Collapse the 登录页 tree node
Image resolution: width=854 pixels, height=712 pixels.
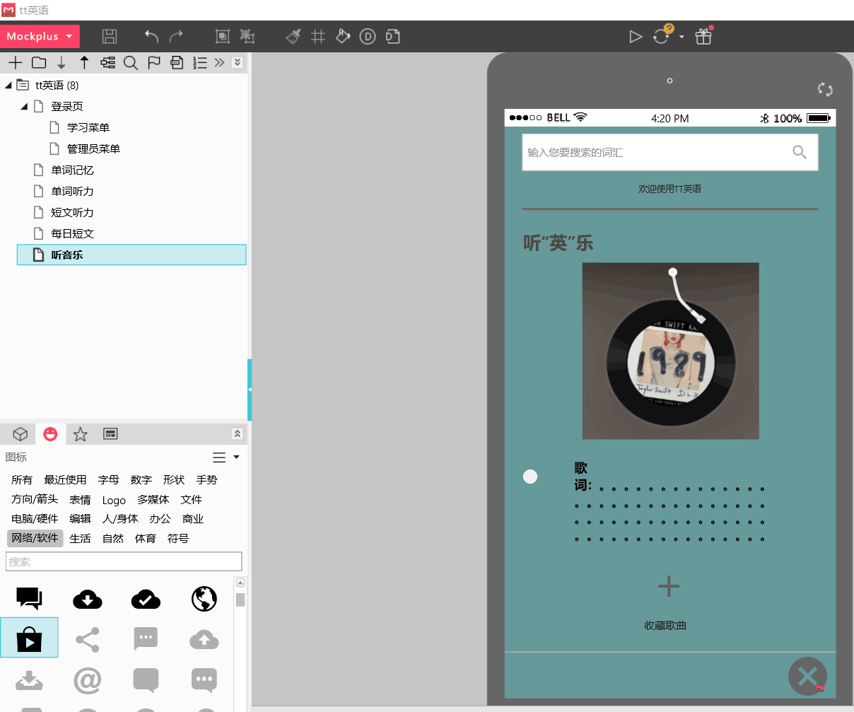25,107
